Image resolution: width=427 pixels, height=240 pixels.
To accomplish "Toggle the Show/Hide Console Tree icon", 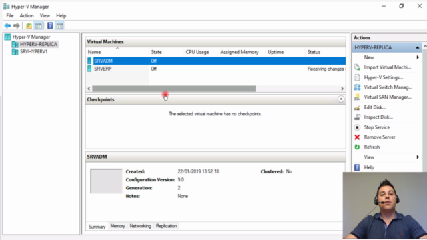I will [39, 26].
